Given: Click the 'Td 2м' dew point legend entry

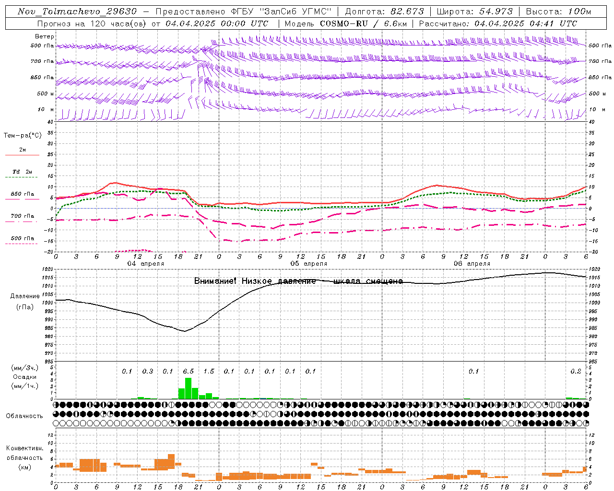Looking at the screenshot, I should (x=23, y=172).
